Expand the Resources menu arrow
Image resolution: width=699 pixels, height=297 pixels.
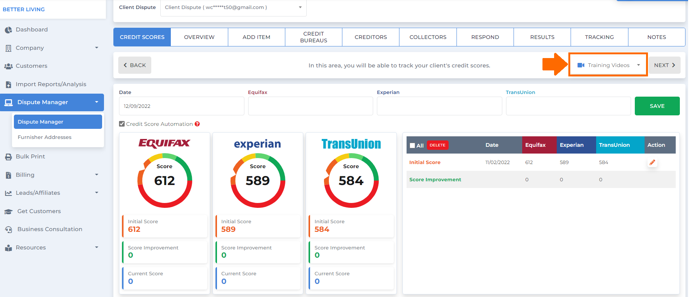coord(96,248)
